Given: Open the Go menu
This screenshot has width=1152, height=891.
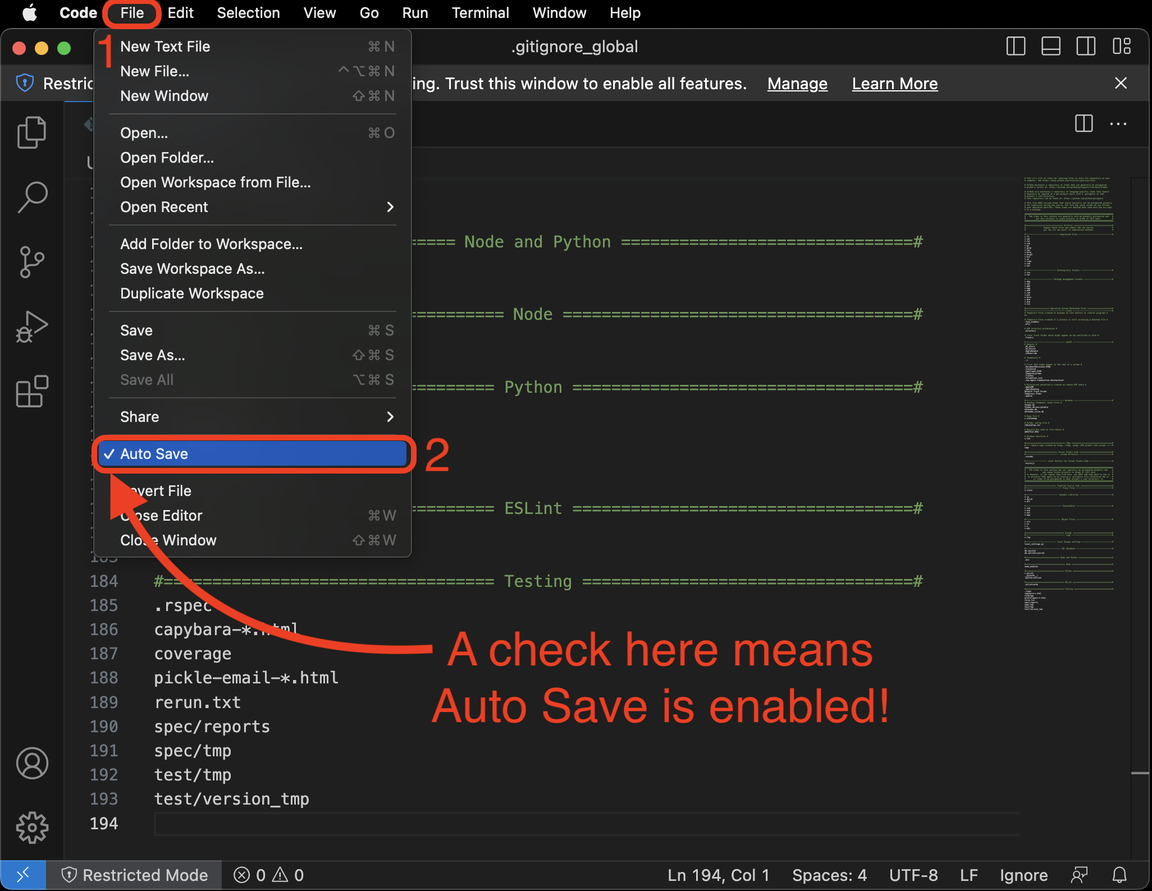Looking at the screenshot, I should point(369,13).
